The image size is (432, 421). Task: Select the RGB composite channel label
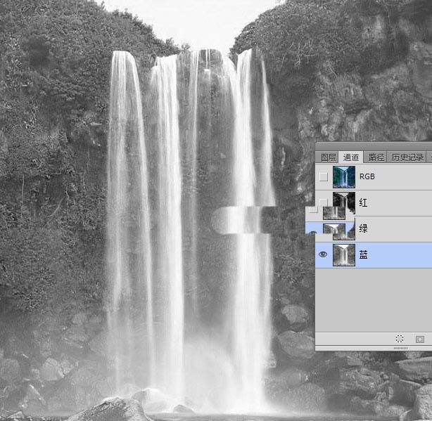(367, 176)
